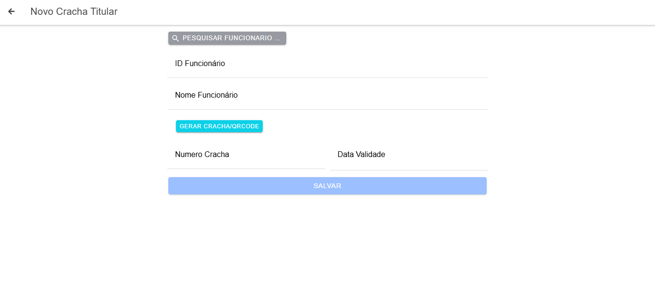Click the underline of the Nome Funcionário field
Viewport: 655px width, 304px height.
click(327, 109)
